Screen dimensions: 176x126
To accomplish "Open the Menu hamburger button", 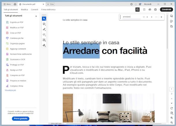I will [x=7, y=4].
